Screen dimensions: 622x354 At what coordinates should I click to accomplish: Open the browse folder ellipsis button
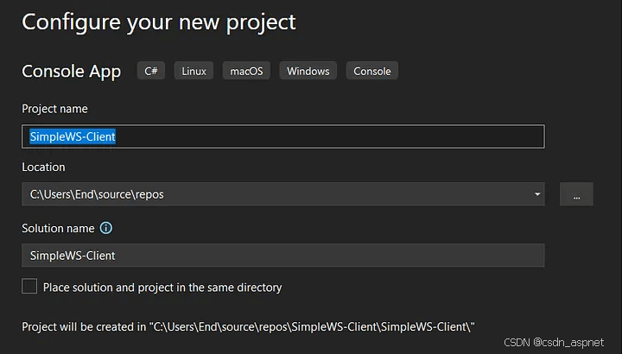576,194
